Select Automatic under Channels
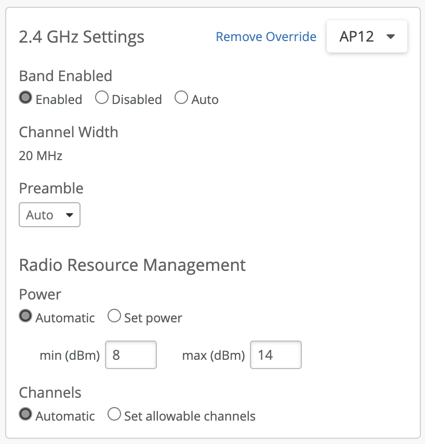Screen dimensions: 425x444 [x=25, y=414]
